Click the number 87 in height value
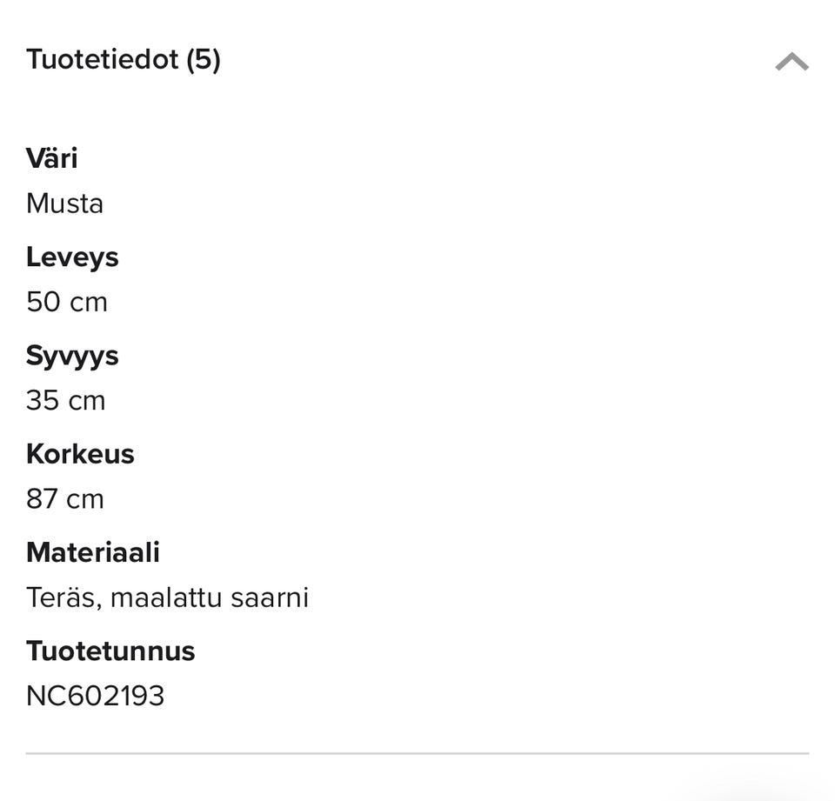 click(42, 499)
